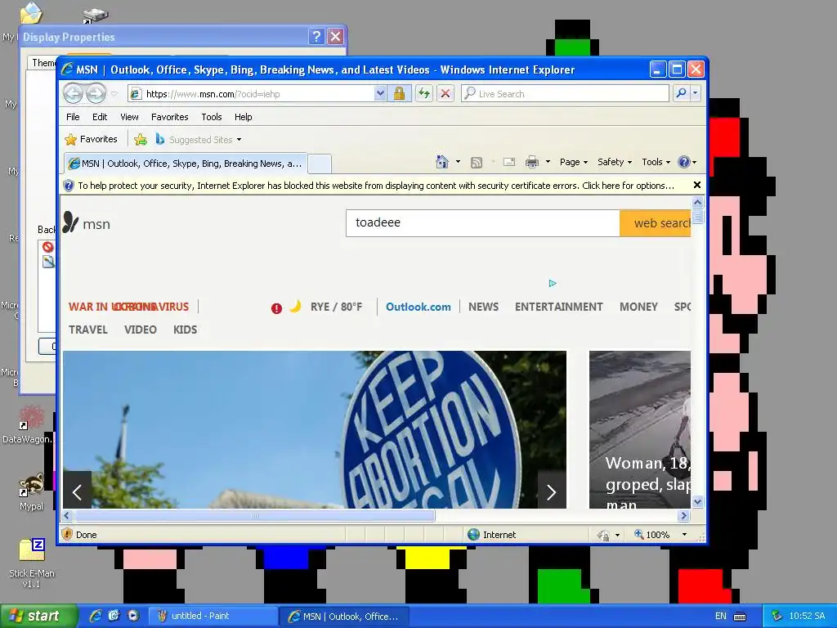Click the red Stop loading button

click(445, 94)
